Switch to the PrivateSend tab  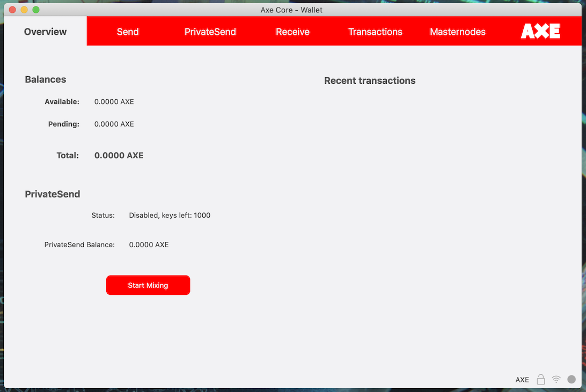(x=210, y=32)
